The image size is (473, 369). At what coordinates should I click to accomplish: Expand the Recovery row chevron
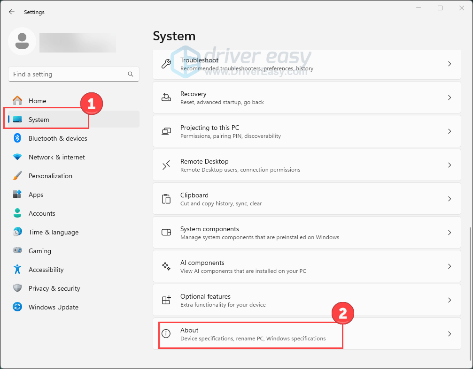click(449, 98)
